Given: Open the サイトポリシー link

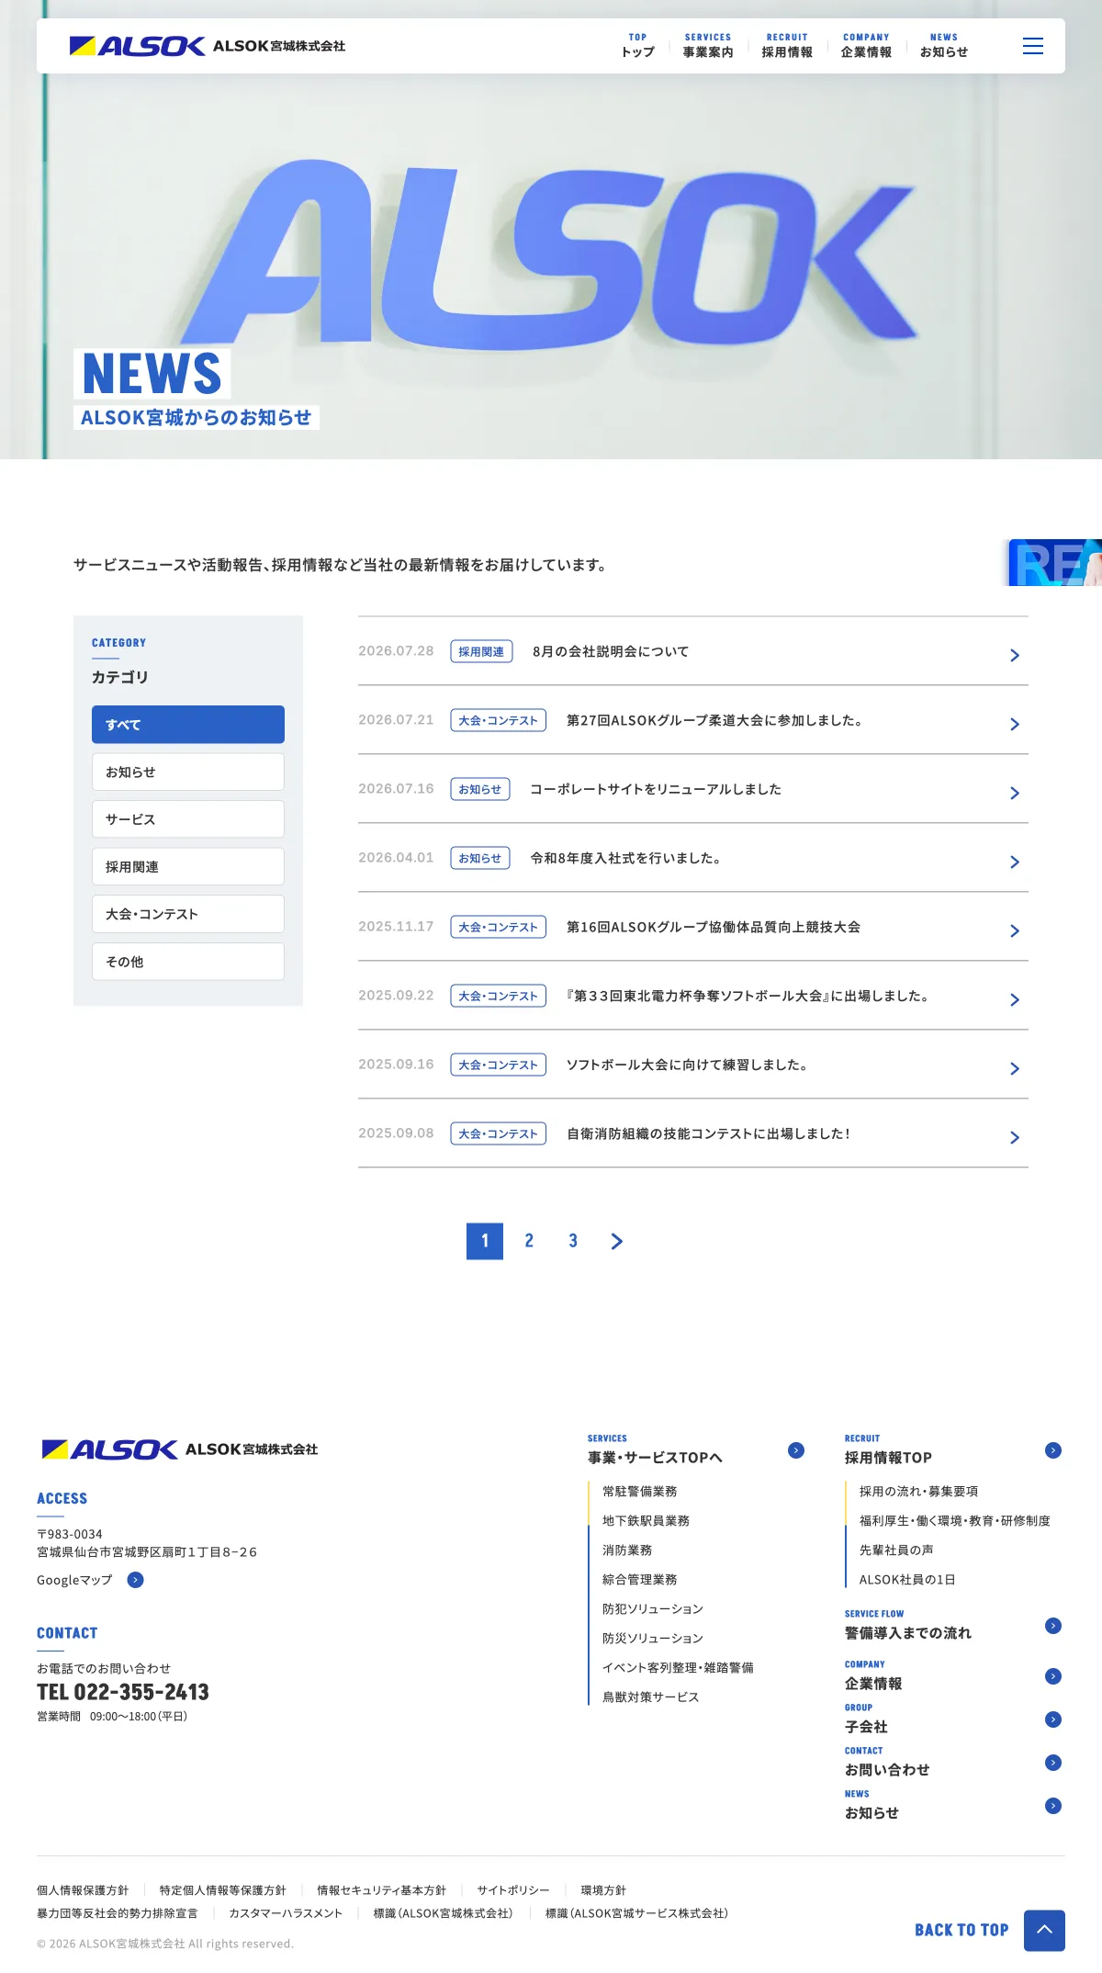Looking at the screenshot, I should pos(513,1890).
